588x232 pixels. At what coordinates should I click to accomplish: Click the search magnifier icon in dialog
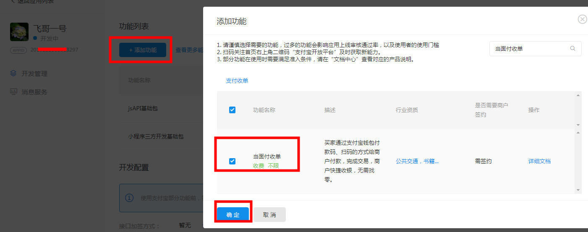pyautogui.click(x=572, y=49)
